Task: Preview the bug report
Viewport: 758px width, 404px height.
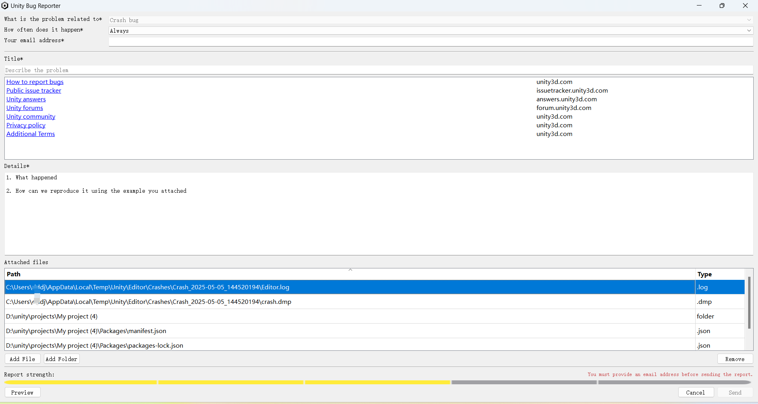Action: click(x=22, y=392)
